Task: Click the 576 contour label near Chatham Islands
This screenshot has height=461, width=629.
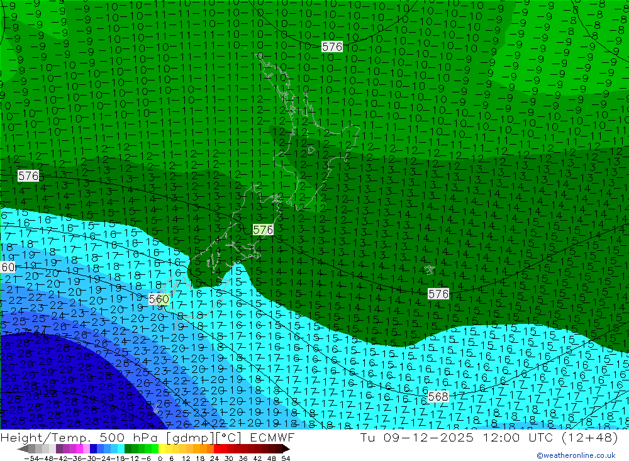Action: click(438, 294)
